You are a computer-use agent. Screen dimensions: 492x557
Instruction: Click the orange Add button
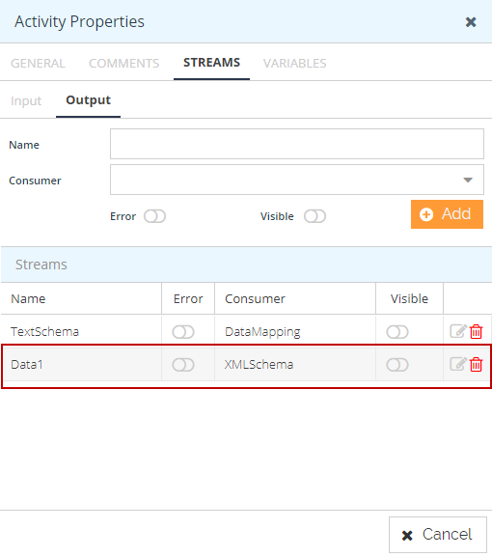click(447, 214)
